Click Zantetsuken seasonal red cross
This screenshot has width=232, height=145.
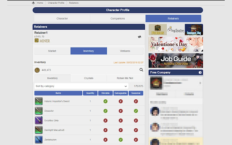click(x=136, y=140)
